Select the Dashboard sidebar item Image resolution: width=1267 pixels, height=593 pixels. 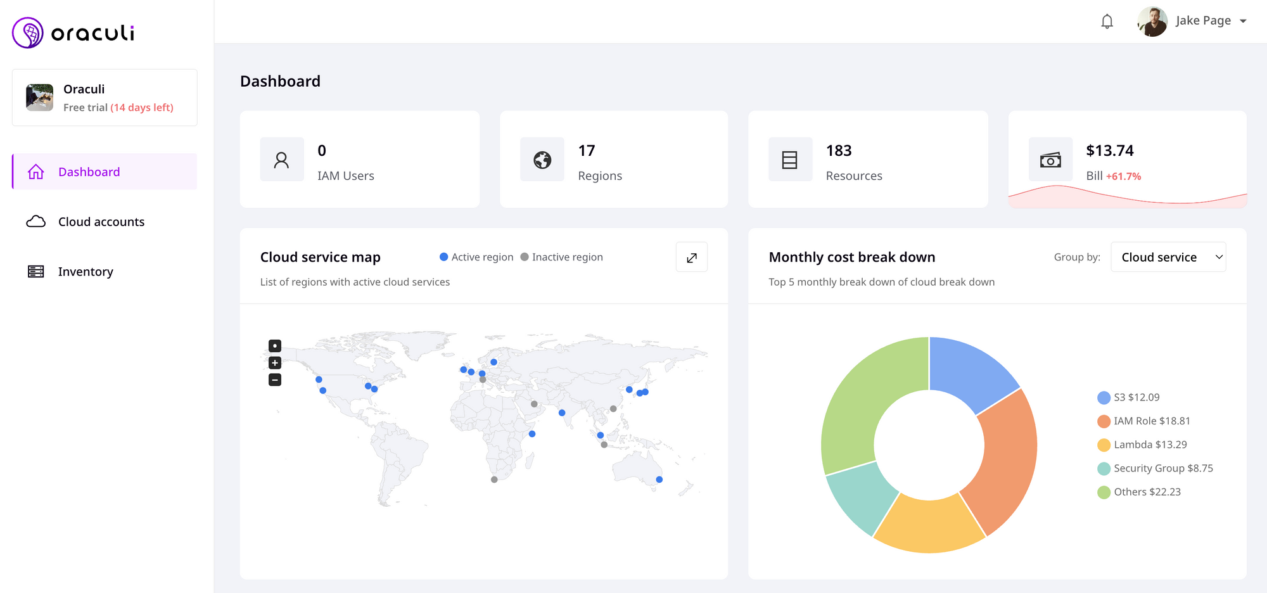click(x=105, y=172)
